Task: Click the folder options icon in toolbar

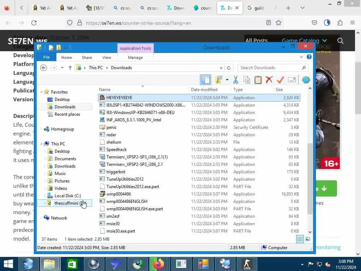Action: tap(219, 80)
